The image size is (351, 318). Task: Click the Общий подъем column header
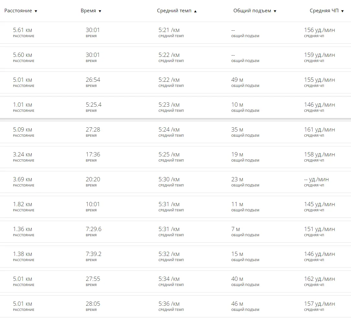tap(252, 11)
